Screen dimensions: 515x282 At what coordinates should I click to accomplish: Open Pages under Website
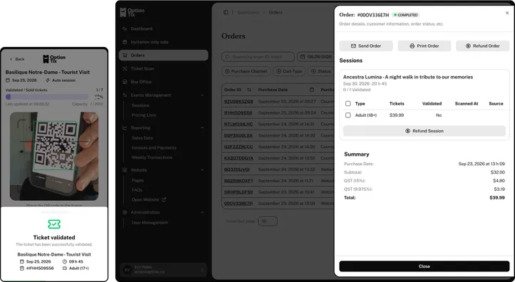(137, 180)
